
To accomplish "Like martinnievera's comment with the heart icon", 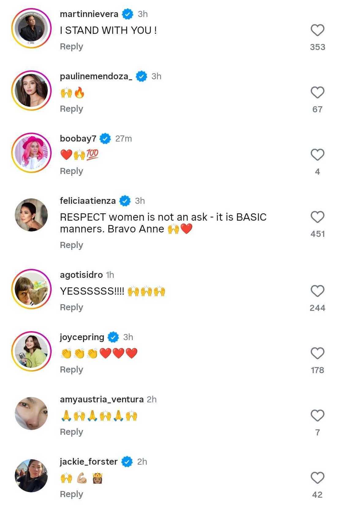I will pos(318,30).
